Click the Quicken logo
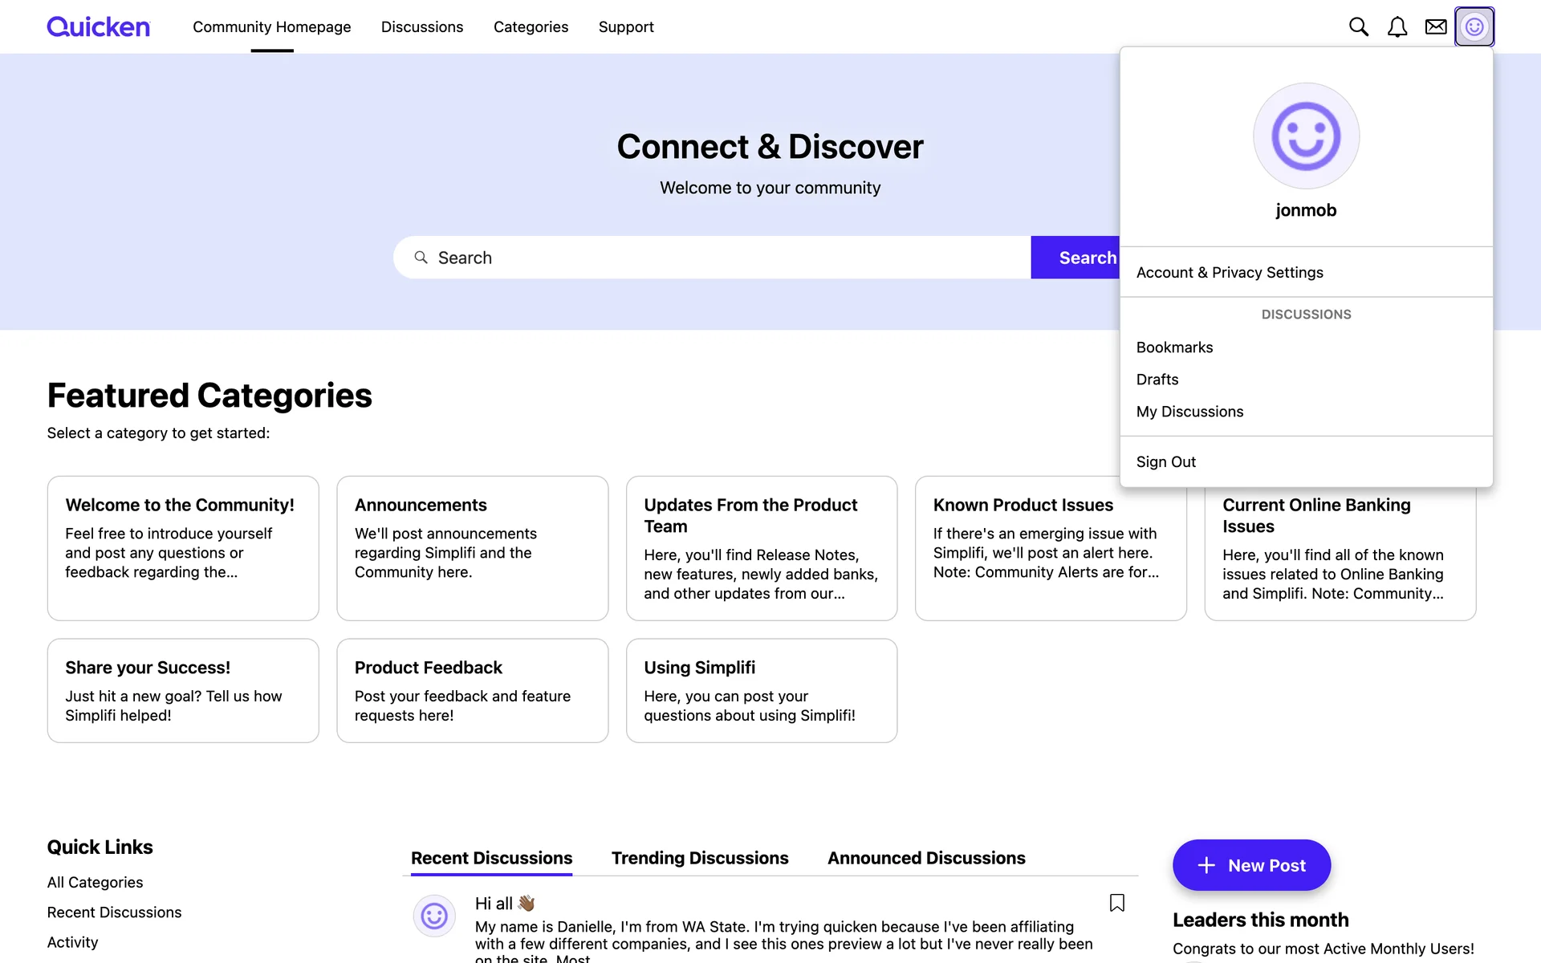The height and width of the screenshot is (963, 1541). 98,26
